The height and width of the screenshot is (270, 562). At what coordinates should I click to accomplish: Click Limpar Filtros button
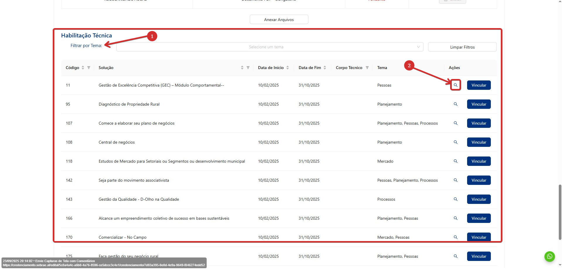pos(462,47)
